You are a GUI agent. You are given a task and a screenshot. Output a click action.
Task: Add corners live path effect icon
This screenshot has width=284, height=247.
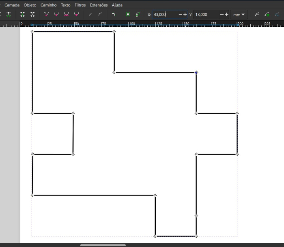(x=113, y=15)
